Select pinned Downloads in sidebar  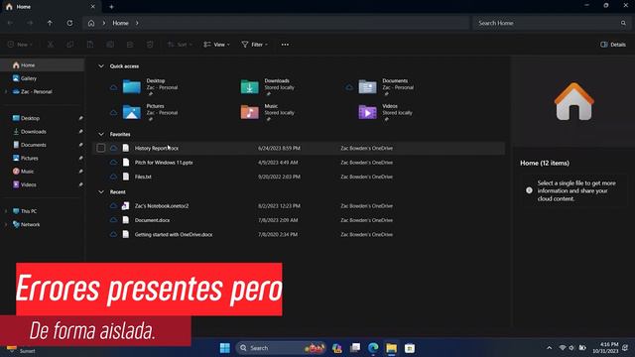coord(42,132)
